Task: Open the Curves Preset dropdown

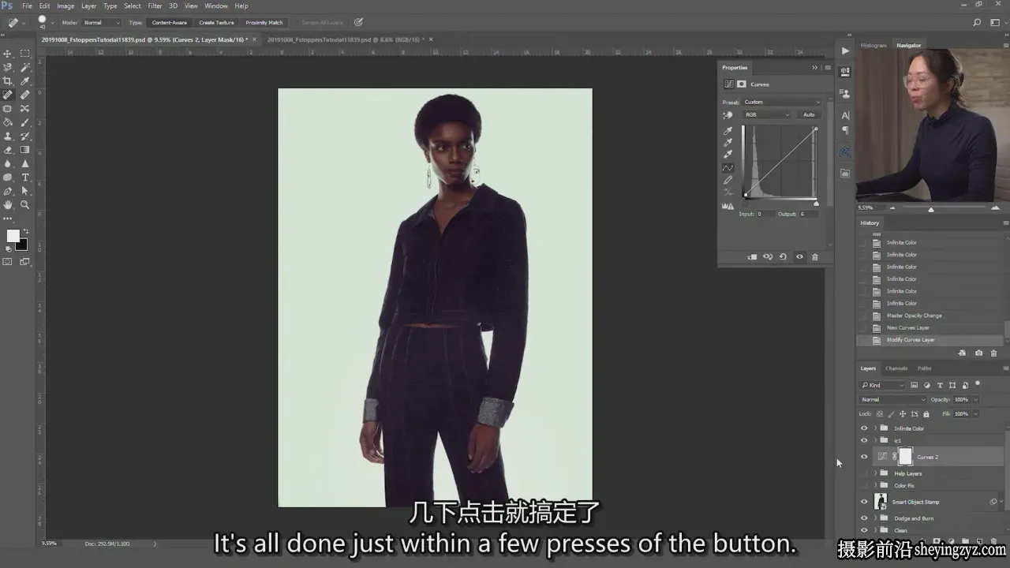Action: click(x=782, y=102)
